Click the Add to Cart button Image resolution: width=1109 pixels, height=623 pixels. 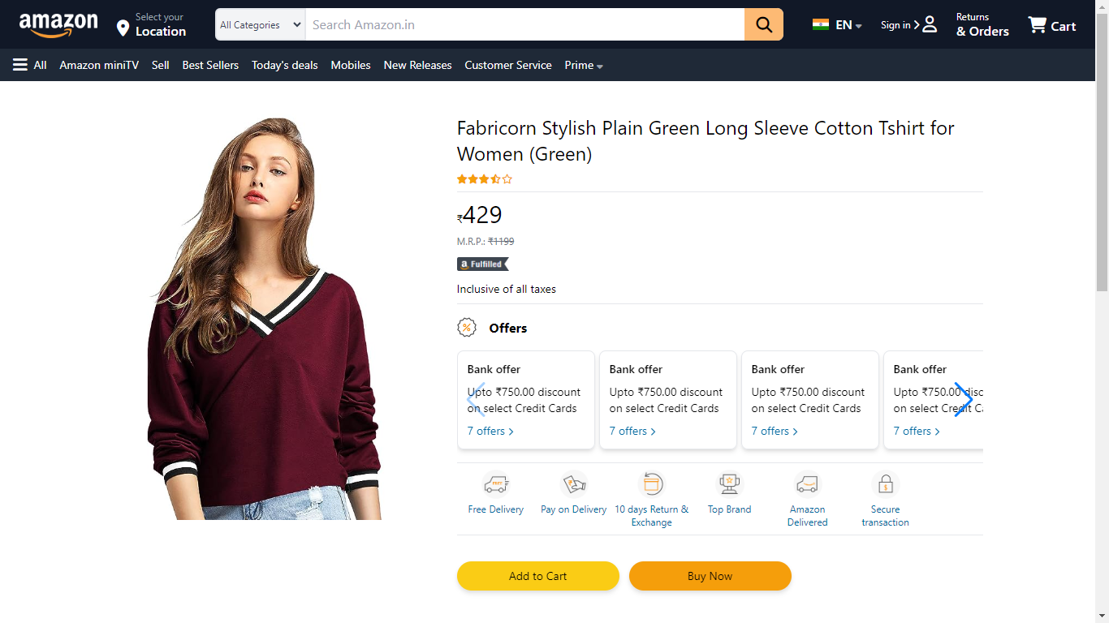[x=538, y=576]
